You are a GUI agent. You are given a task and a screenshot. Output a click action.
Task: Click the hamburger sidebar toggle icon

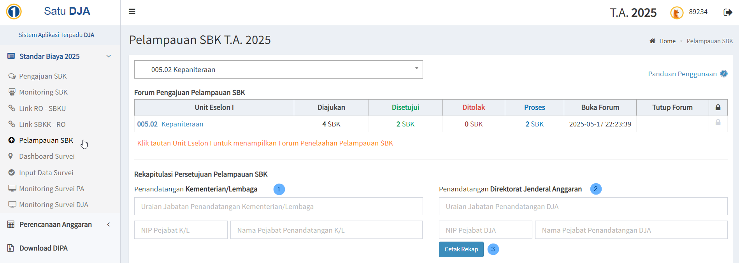(132, 12)
